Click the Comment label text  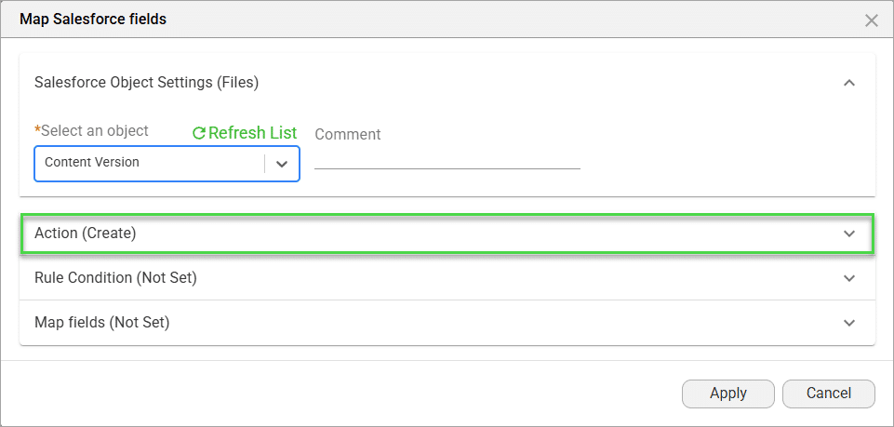pos(348,135)
